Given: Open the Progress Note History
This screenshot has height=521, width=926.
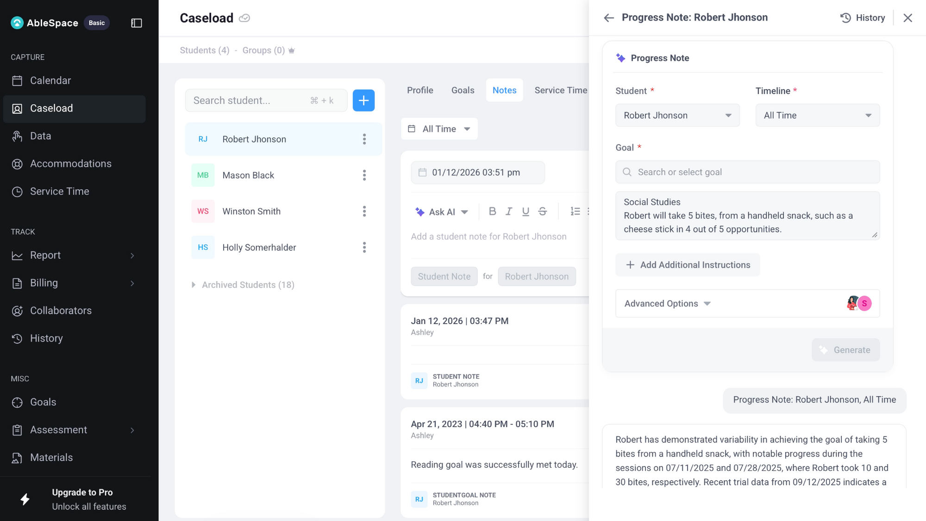Looking at the screenshot, I should pos(863,18).
